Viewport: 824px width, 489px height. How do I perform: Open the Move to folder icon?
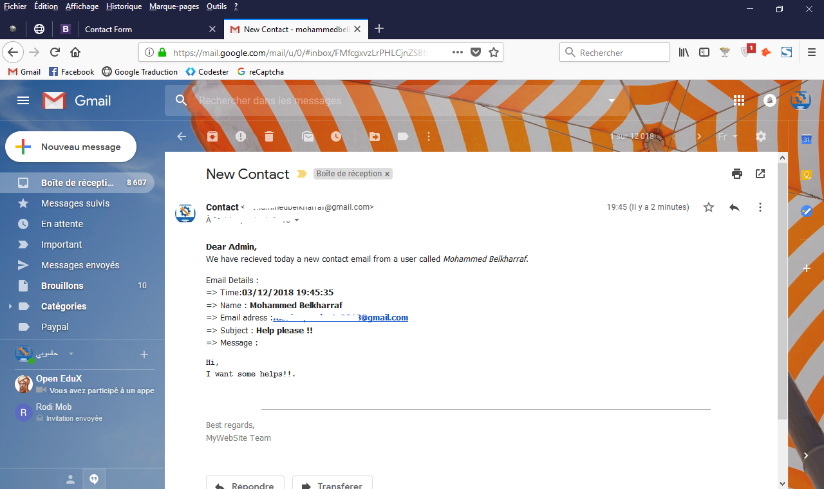pyautogui.click(x=375, y=136)
